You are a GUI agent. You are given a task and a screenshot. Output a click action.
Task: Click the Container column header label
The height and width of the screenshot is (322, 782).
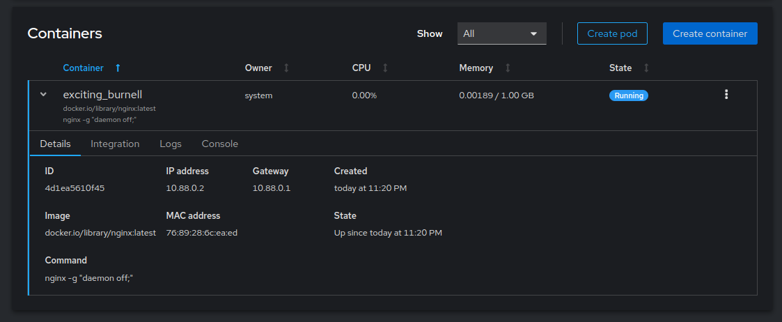click(x=84, y=68)
